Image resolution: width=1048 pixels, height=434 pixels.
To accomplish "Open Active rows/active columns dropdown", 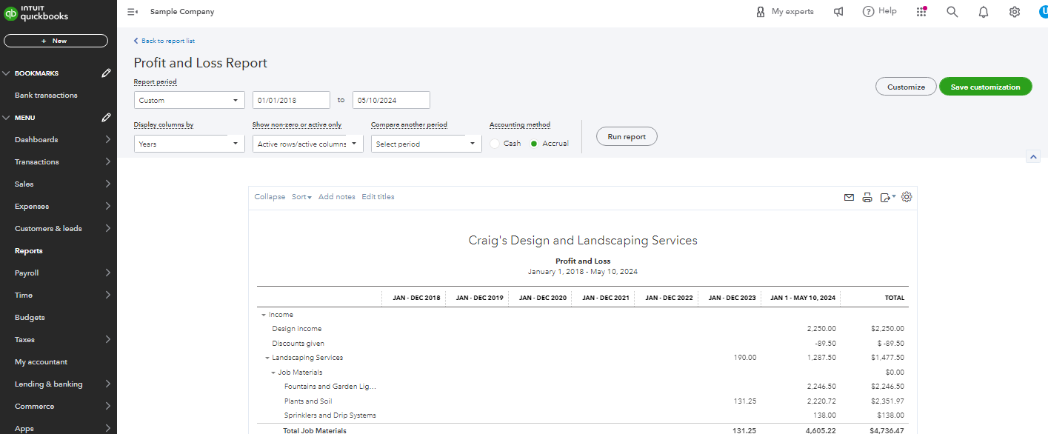I will tap(308, 144).
